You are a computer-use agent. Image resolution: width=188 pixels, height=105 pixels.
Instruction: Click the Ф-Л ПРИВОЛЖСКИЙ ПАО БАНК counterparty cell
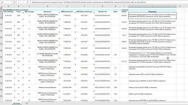click(48, 55)
